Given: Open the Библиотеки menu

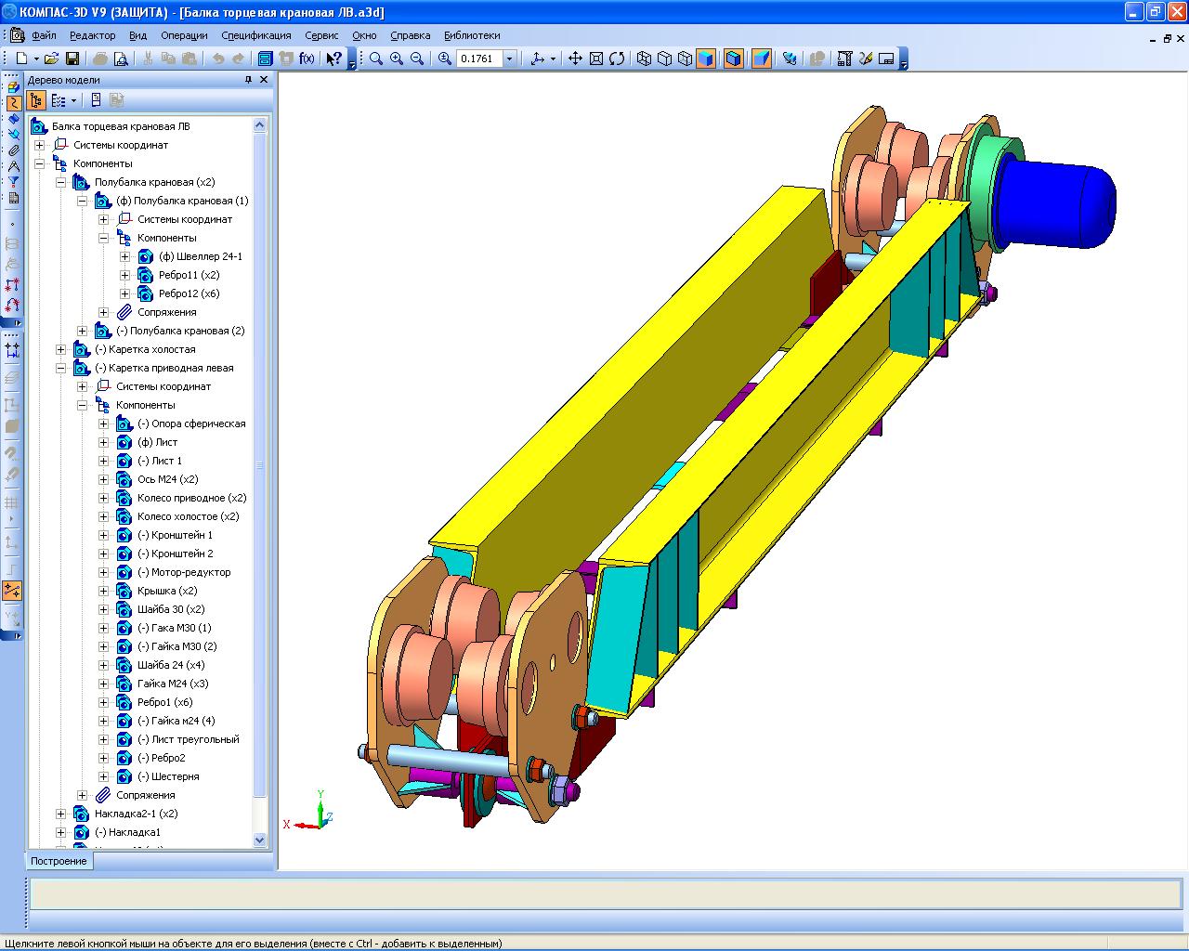Looking at the screenshot, I should (x=471, y=35).
